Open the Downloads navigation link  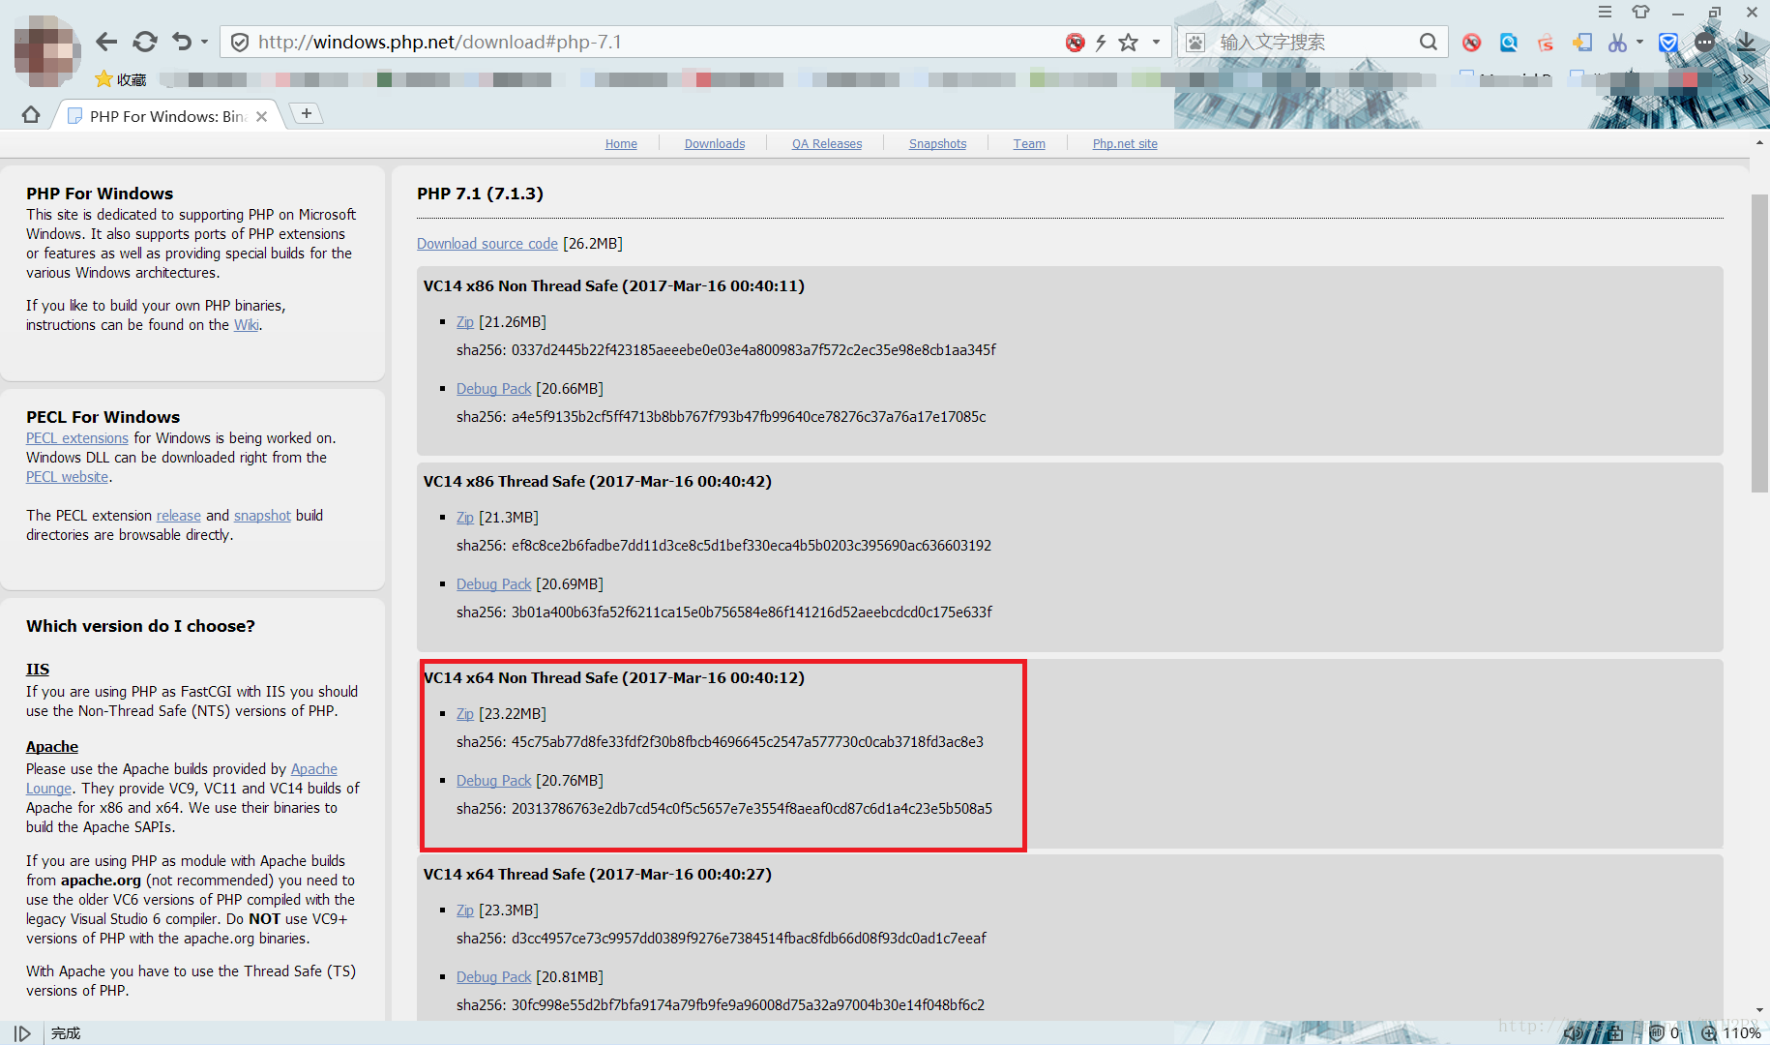pyautogui.click(x=715, y=144)
